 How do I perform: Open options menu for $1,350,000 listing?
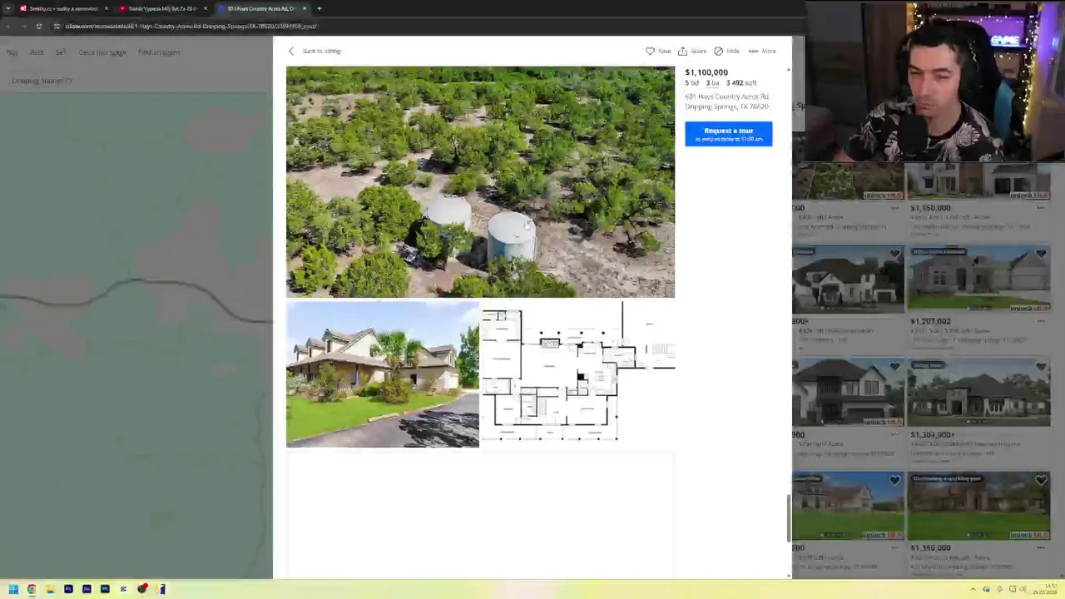coord(1041,547)
